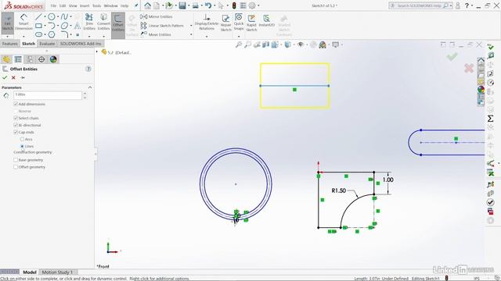The height and width of the screenshot is (281, 501).
Task: Click the offset distance input field
Action: [x=48, y=95]
